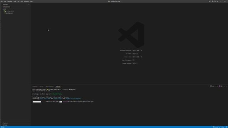The width and height of the screenshot is (228, 128).
Task: Open the View menu
Action: tap(15, 1)
